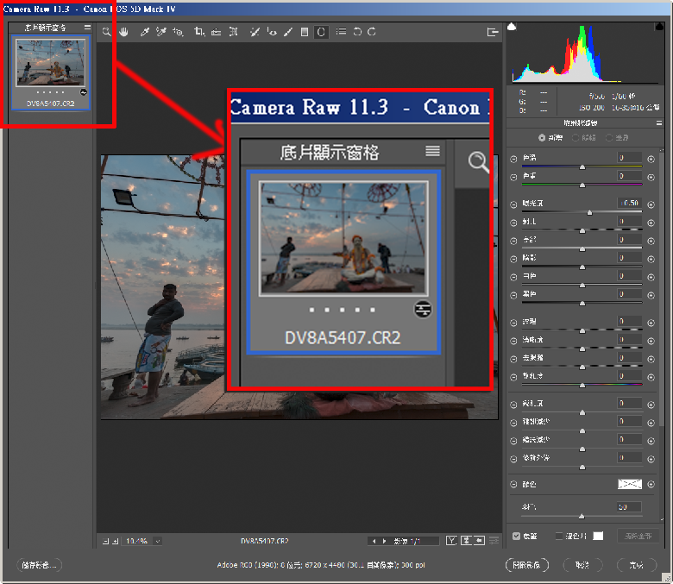The width and height of the screenshot is (673, 584).
Task: Open the 顏色 color swatch picker
Action: point(630,485)
